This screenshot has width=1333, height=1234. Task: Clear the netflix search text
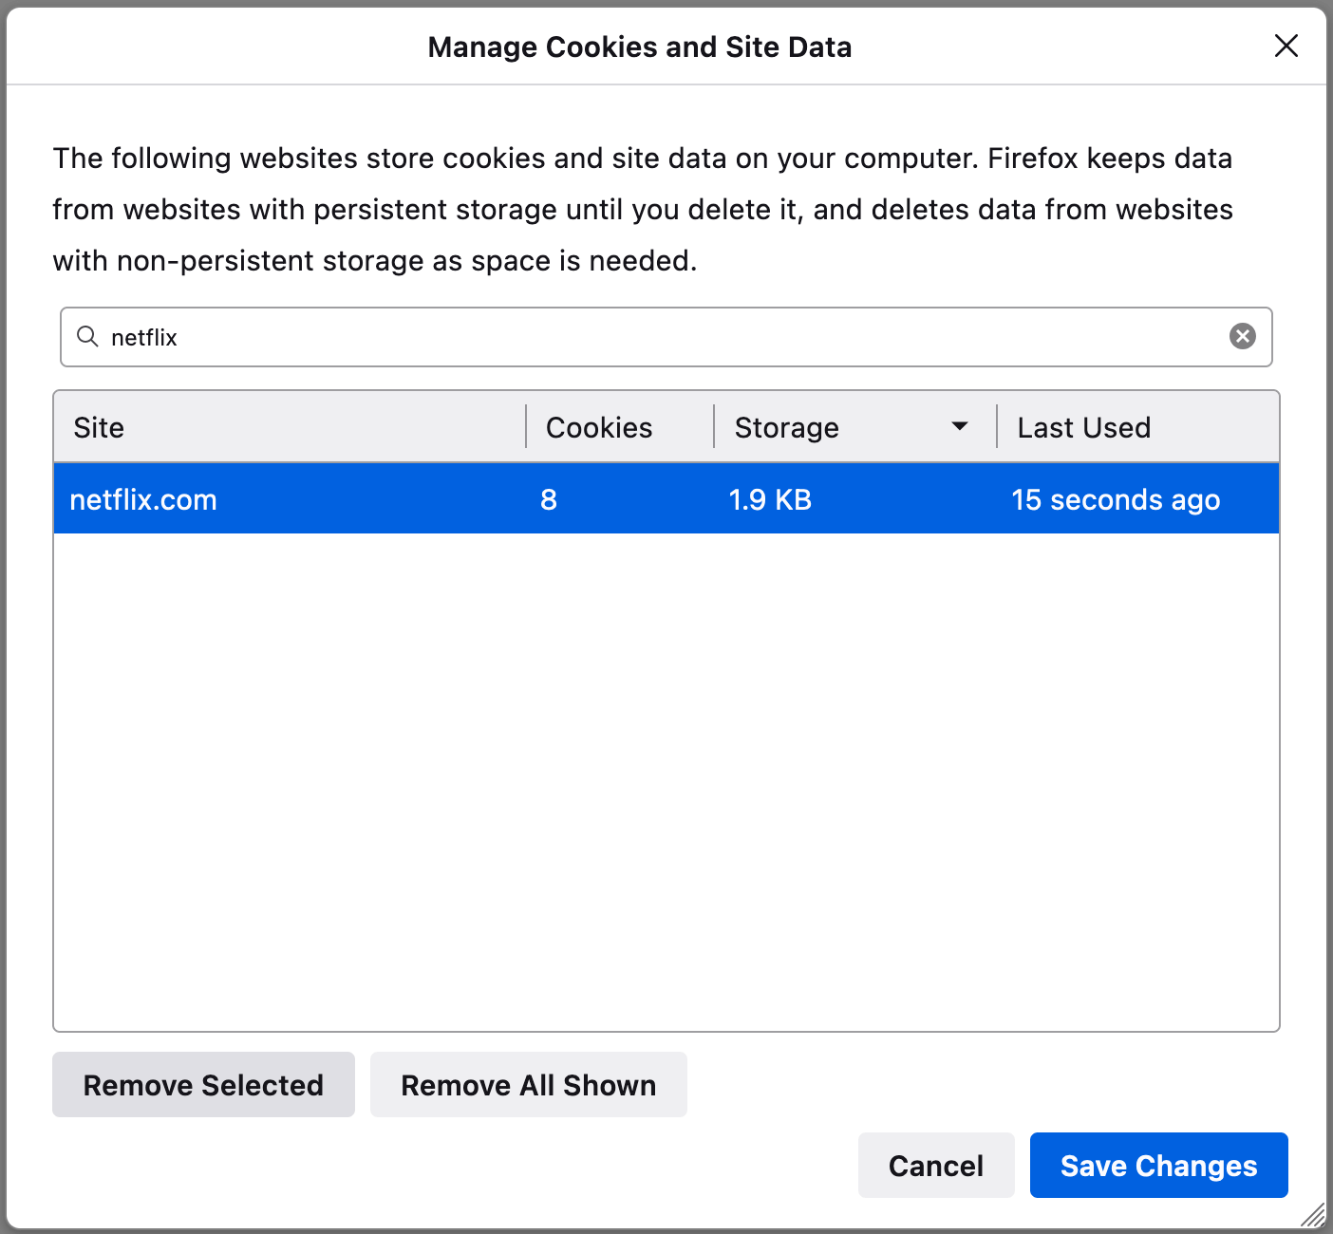click(1242, 336)
